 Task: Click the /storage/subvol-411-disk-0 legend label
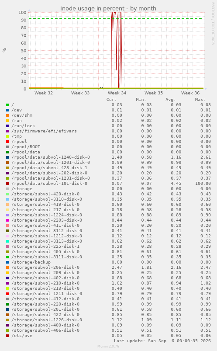45,226
